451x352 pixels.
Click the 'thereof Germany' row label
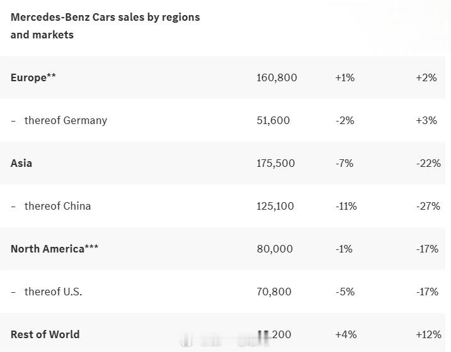(66, 120)
